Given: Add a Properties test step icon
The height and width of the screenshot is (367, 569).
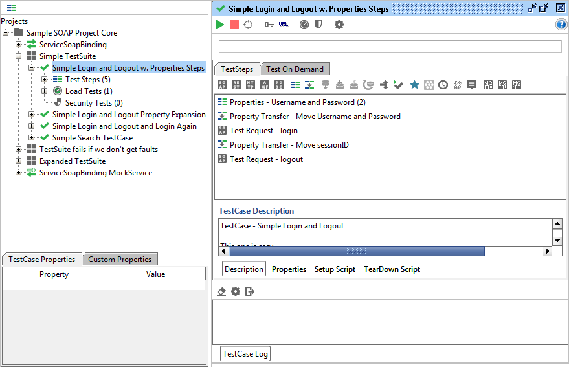Looking at the screenshot, I should [x=295, y=85].
